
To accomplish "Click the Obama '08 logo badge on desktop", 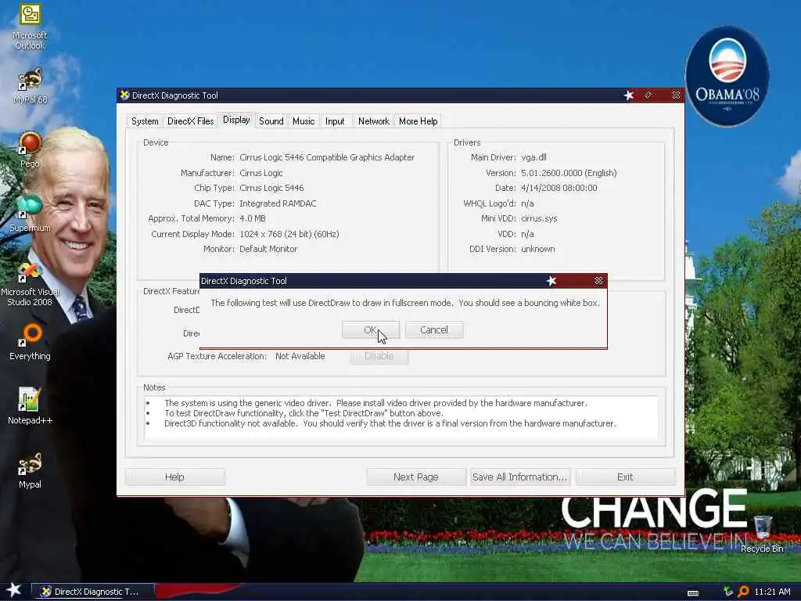I will tap(727, 76).
